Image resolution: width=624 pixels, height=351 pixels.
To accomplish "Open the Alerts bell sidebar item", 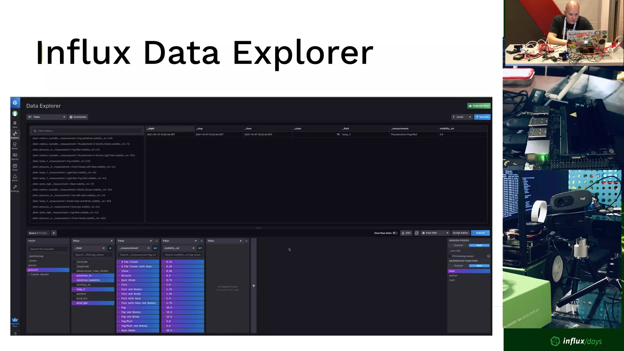I will (15, 178).
